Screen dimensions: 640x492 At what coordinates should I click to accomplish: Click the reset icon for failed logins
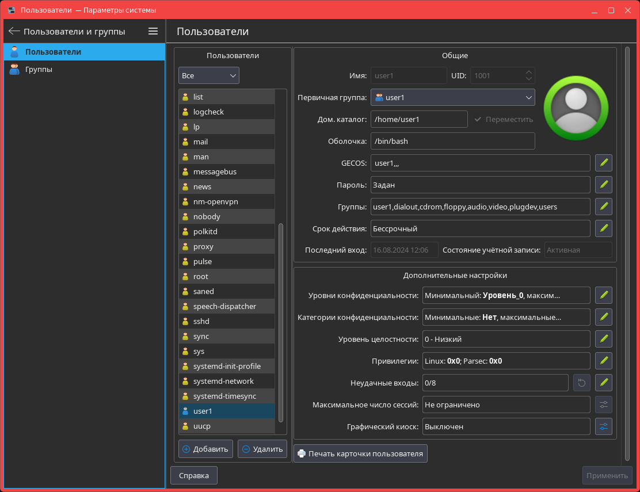click(581, 383)
